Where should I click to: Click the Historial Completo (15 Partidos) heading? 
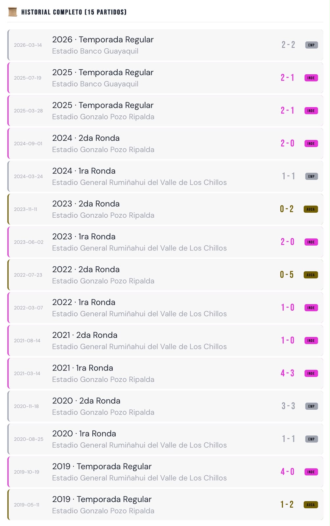(74, 12)
